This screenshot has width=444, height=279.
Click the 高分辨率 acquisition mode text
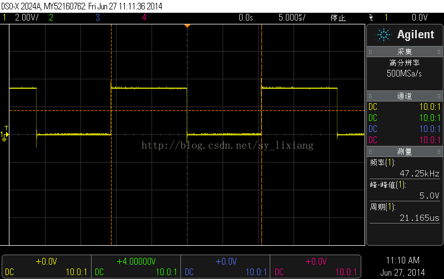click(x=405, y=63)
